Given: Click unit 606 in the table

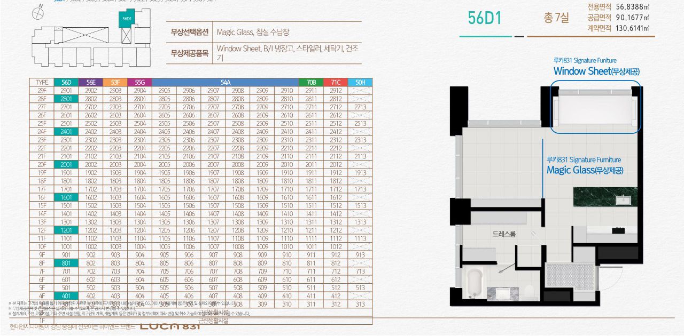Looking at the screenshot, I should [x=189, y=279].
